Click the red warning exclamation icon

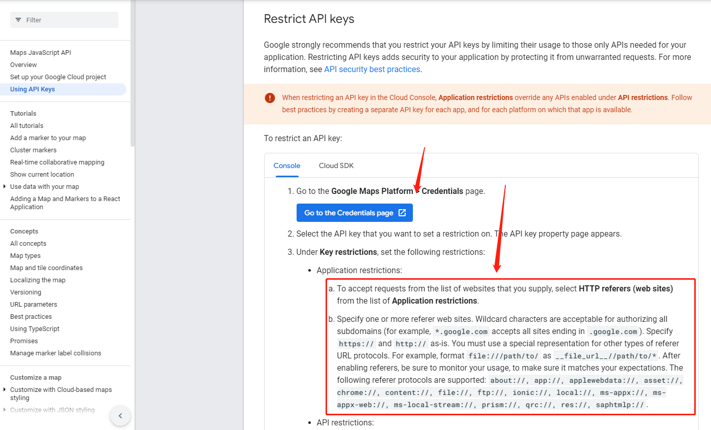pos(270,98)
